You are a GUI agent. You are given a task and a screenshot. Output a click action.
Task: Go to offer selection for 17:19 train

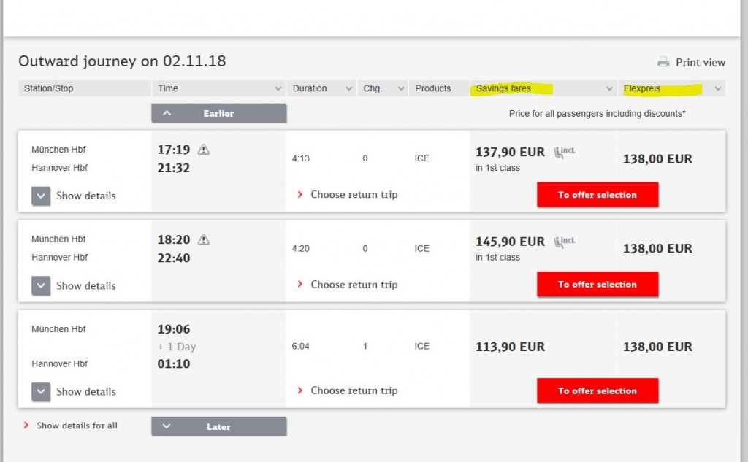[x=597, y=195]
